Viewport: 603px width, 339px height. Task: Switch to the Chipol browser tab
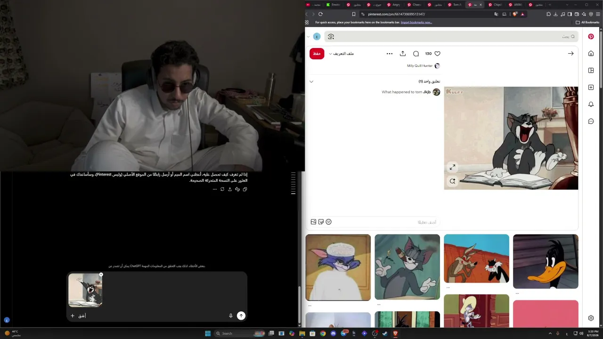pyautogui.click(x=495, y=5)
